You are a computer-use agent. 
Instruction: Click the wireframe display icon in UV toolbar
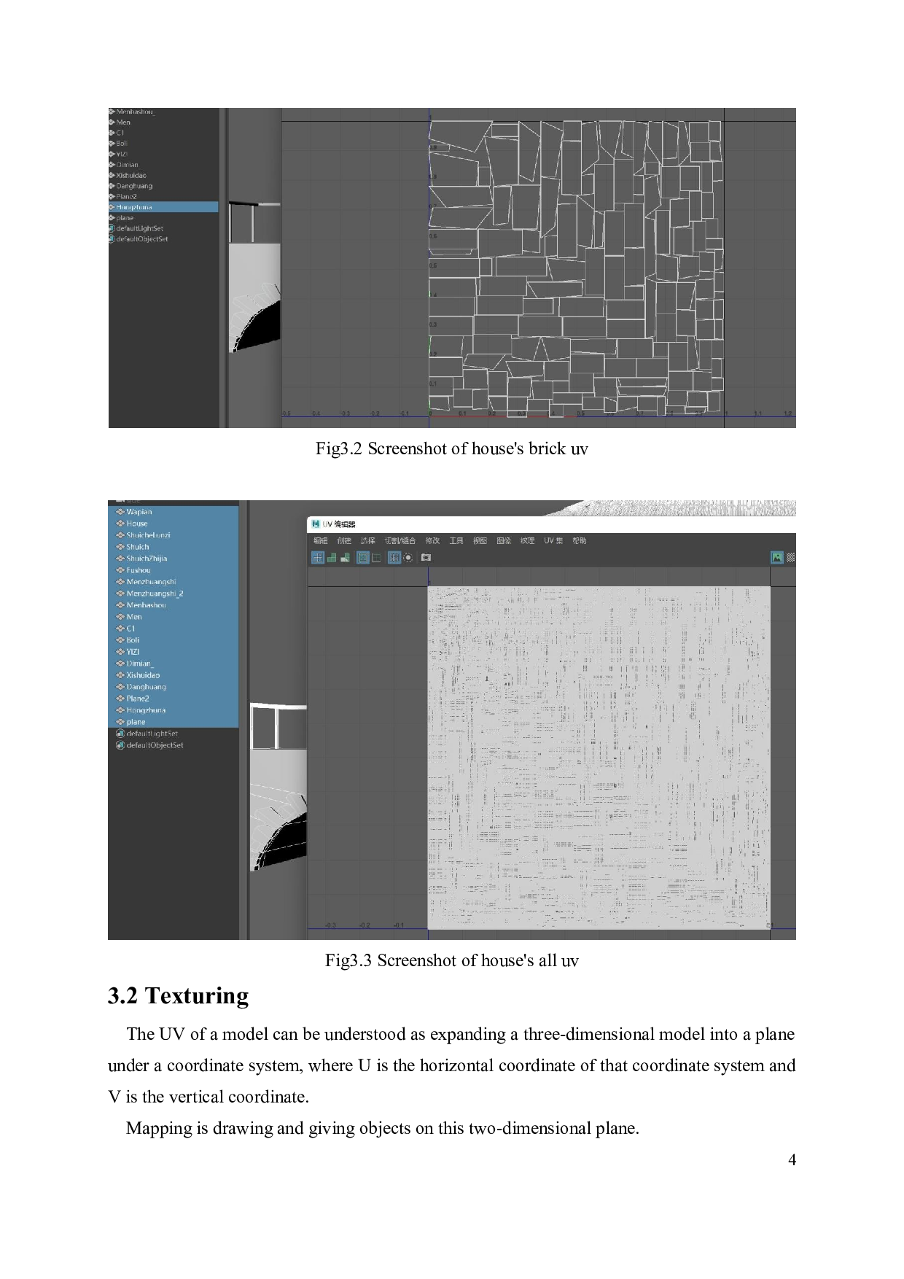point(318,558)
